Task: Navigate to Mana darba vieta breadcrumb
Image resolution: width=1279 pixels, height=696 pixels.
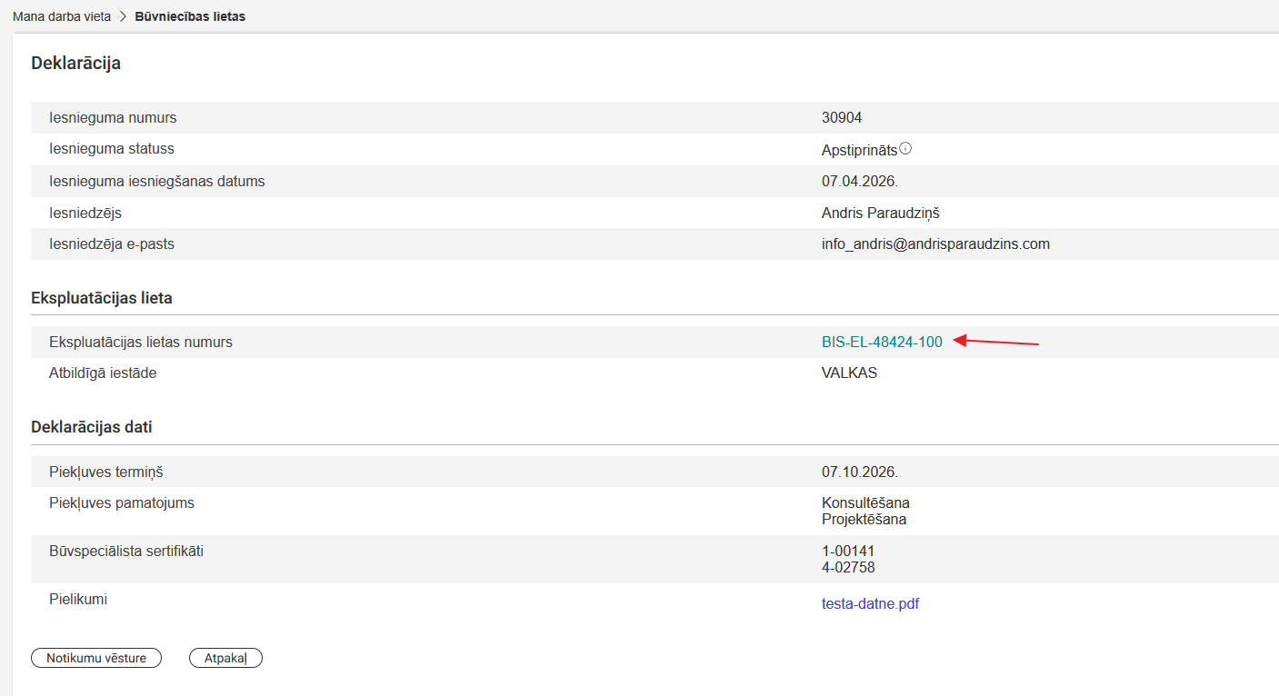Action: 62,16
